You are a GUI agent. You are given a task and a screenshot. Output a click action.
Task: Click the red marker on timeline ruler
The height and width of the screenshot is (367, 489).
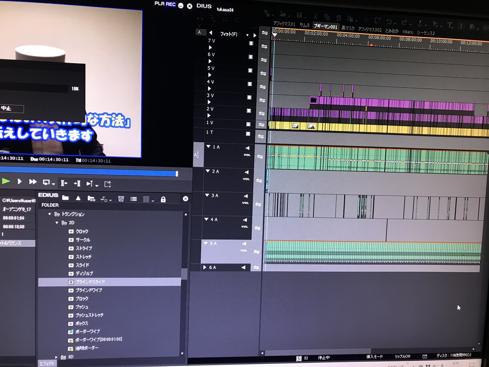click(372, 45)
